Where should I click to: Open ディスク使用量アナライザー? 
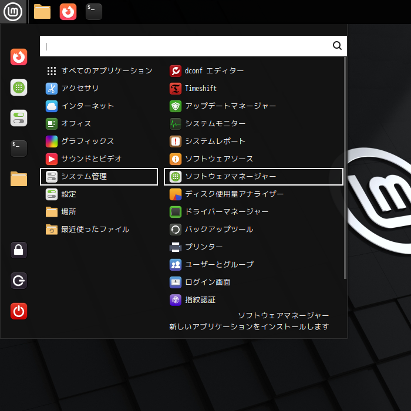pos(254,194)
